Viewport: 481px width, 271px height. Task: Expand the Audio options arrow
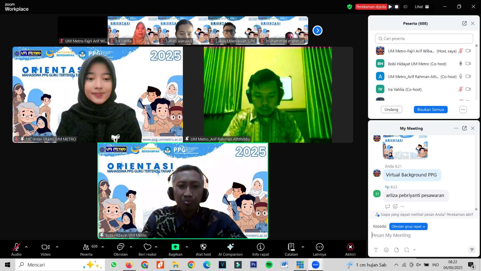coord(26,247)
